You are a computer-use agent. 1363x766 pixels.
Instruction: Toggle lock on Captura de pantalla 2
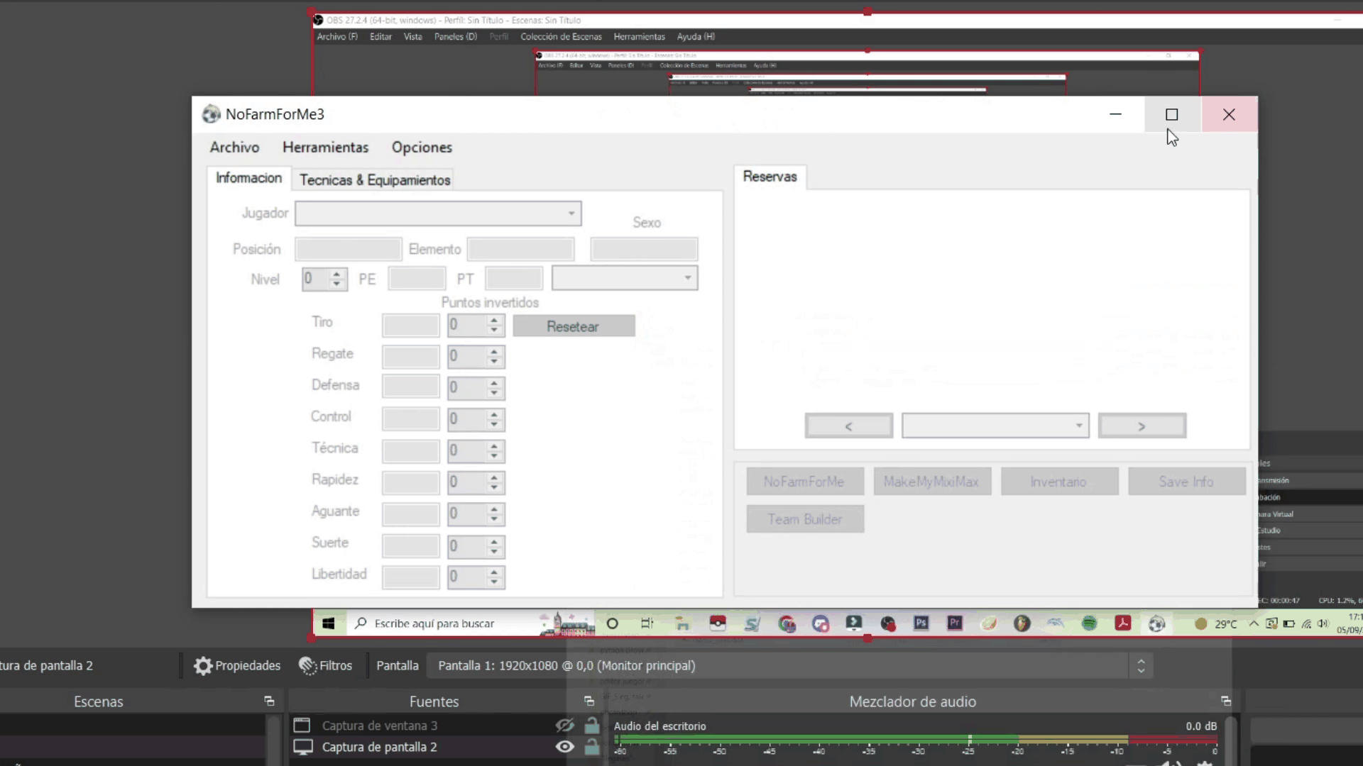coord(591,747)
